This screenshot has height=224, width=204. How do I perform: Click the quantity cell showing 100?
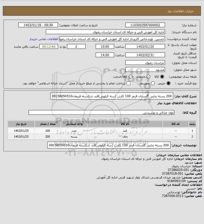47,131
